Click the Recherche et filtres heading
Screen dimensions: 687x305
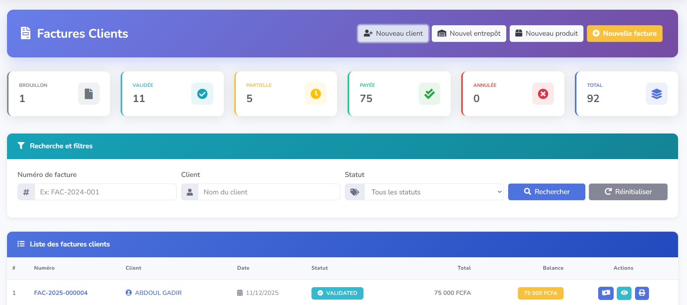point(61,146)
